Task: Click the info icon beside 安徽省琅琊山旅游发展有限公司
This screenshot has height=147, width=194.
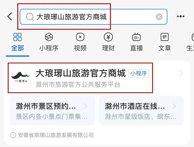Action: point(13,135)
